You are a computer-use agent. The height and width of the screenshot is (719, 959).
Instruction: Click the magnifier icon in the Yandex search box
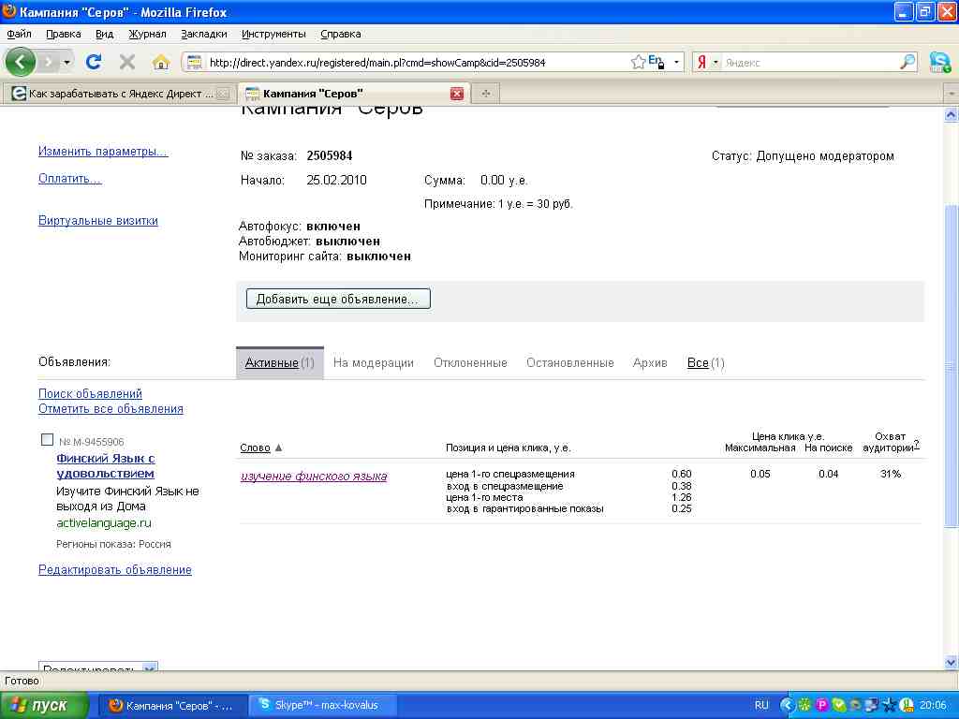coord(907,62)
